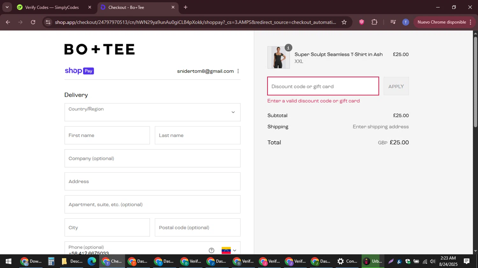Open the Con... settings taskbar item

point(348,261)
